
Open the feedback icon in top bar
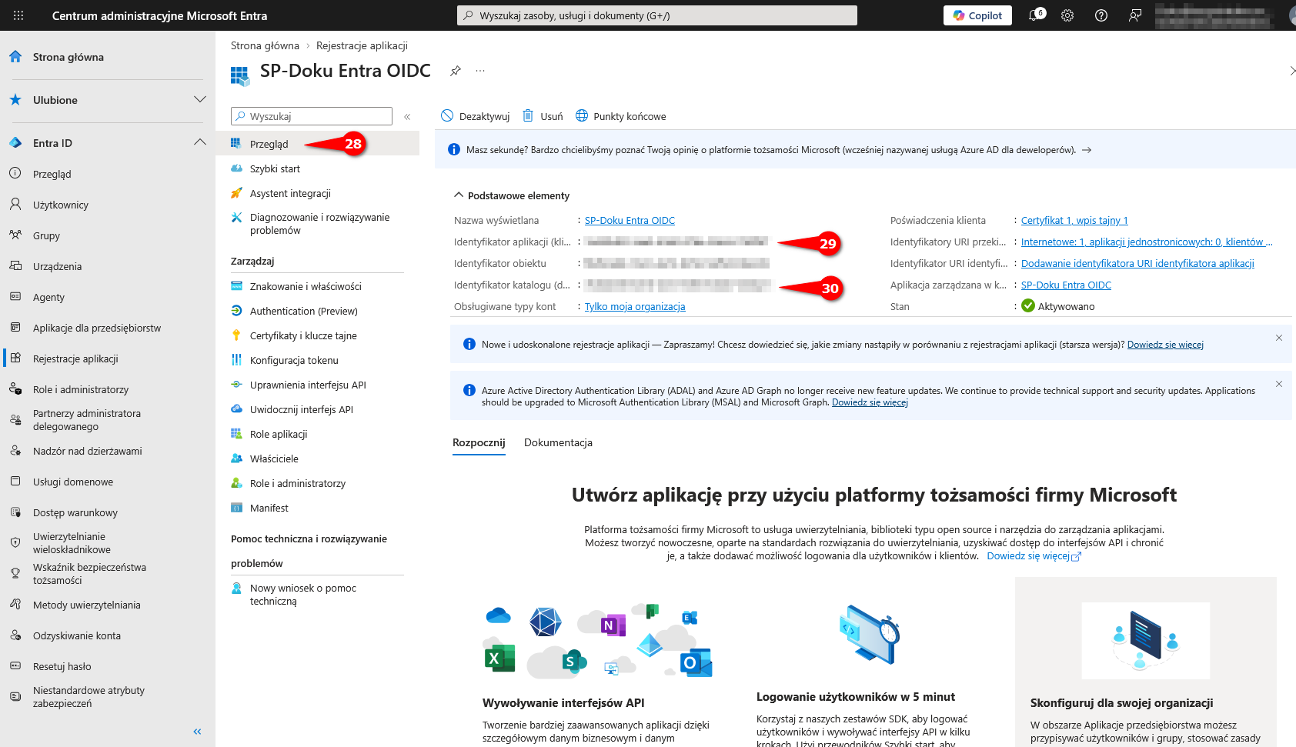pyautogui.click(x=1135, y=15)
